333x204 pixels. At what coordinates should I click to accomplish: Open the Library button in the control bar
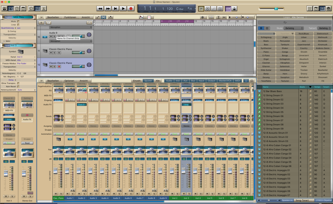click(4, 9)
